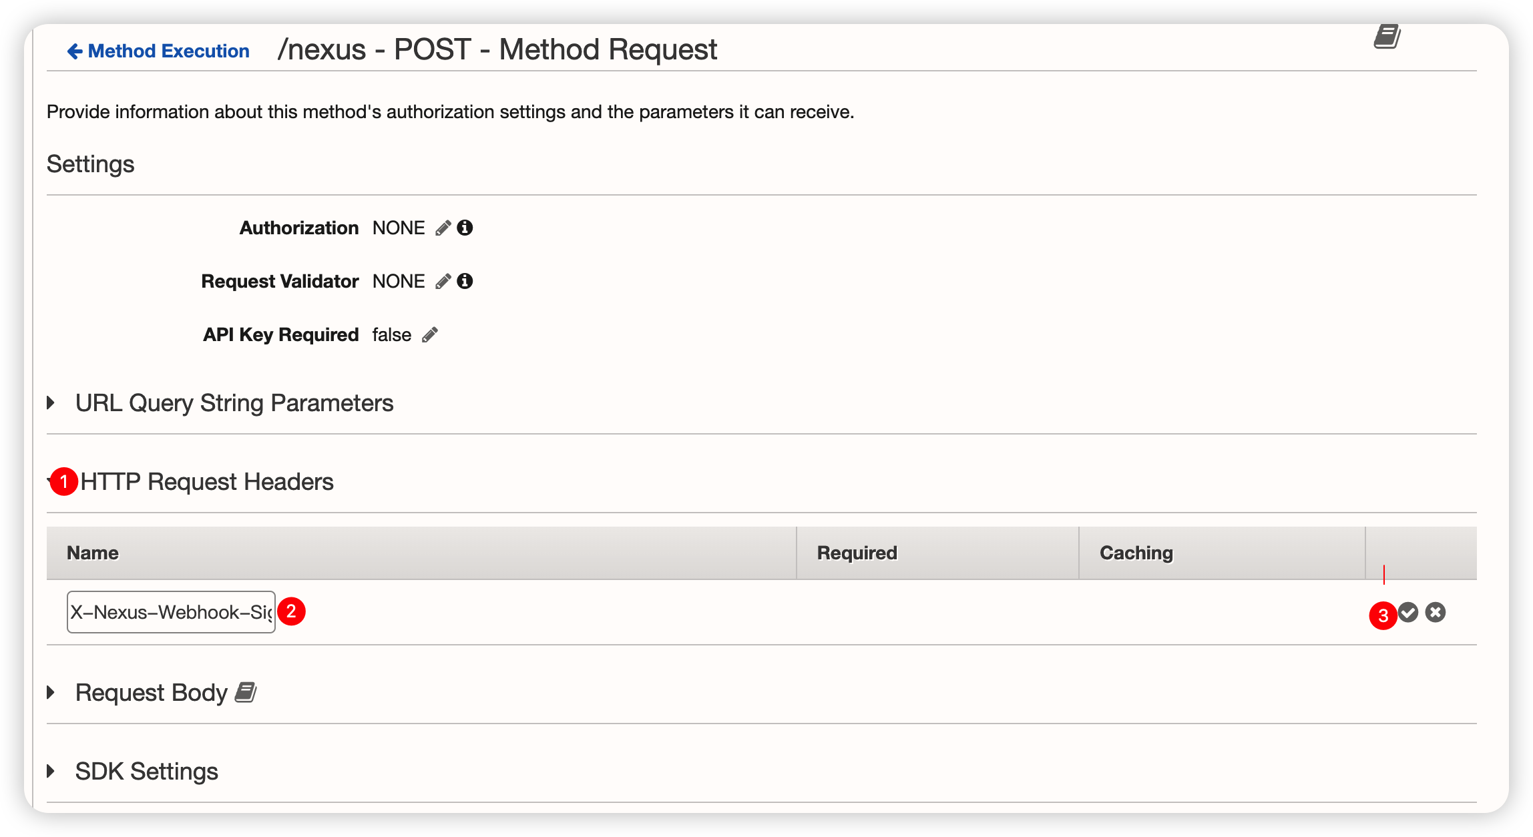
Task: Click the Authorization edit pencil icon
Action: [x=443, y=228]
